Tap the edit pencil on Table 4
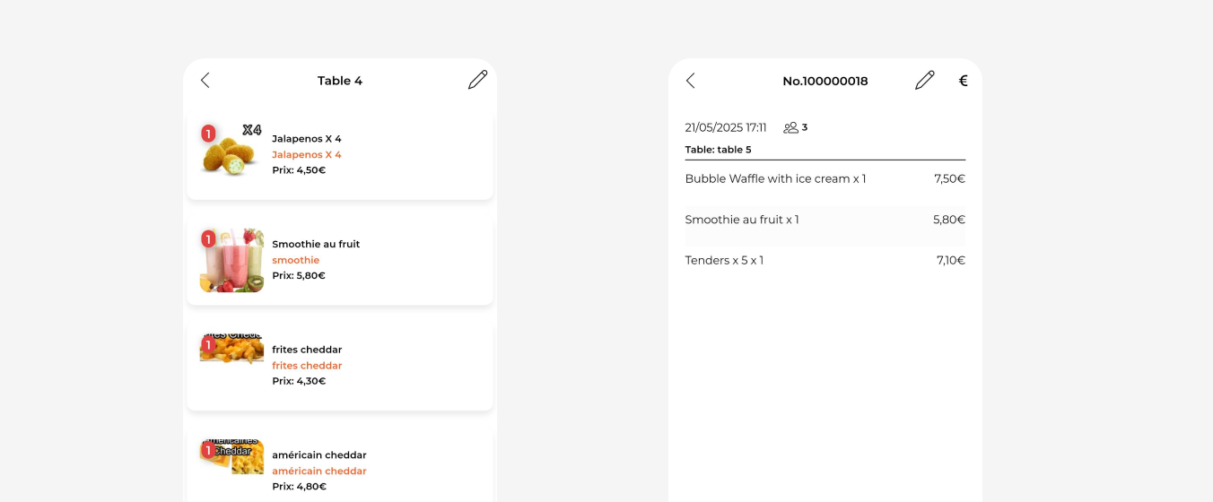The height and width of the screenshot is (502, 1213). coord(477,80)
